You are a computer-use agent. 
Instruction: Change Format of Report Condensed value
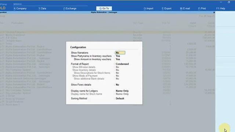point(122,64)
